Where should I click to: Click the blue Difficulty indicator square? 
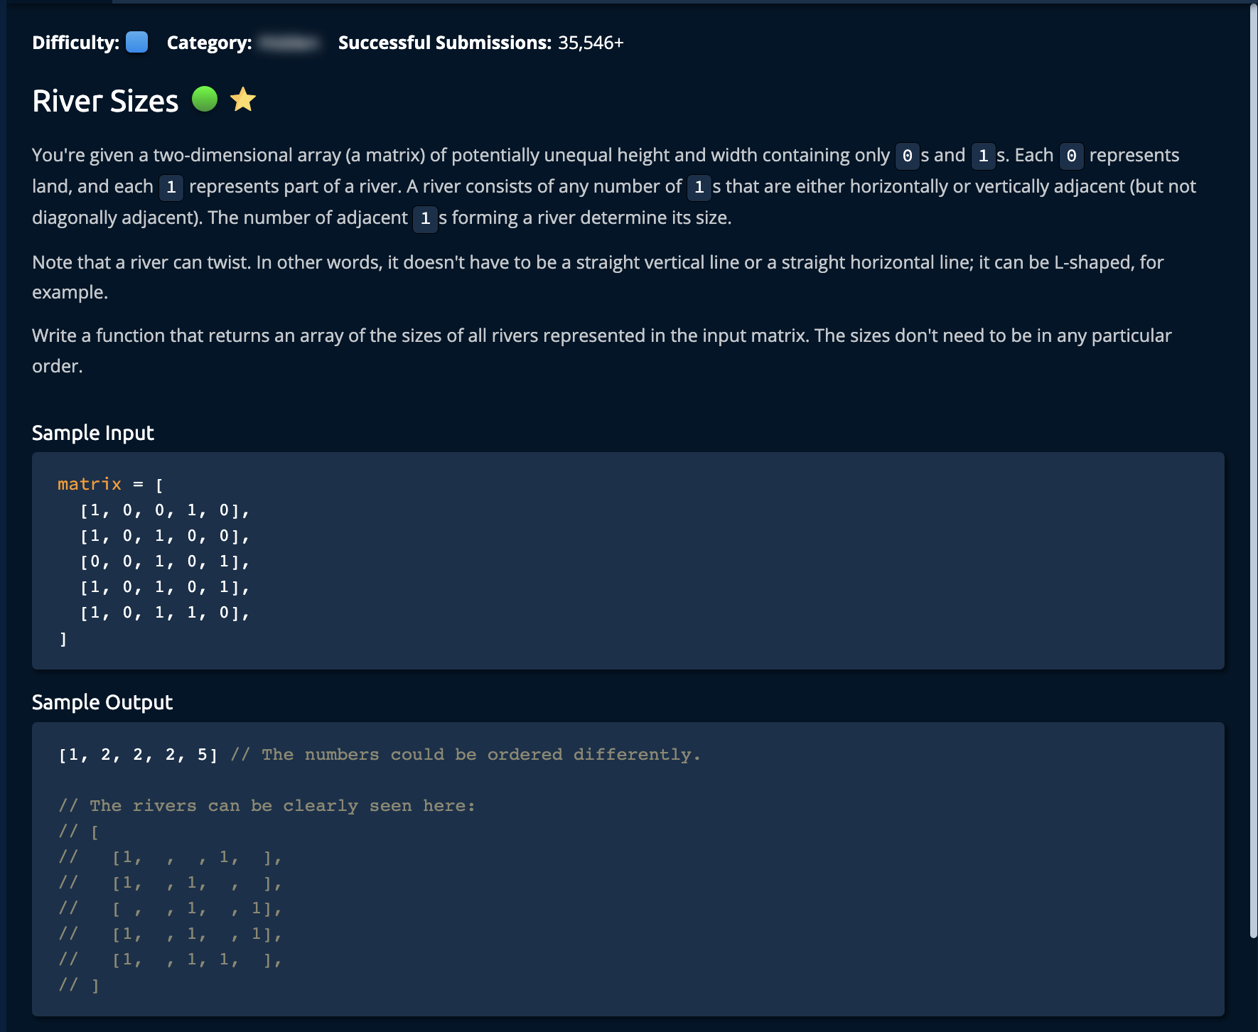click(136, 43)
